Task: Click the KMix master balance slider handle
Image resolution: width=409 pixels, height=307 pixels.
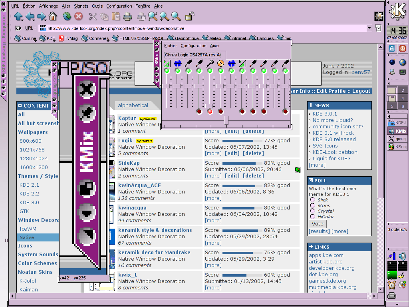Action: [x=226, y=120]
